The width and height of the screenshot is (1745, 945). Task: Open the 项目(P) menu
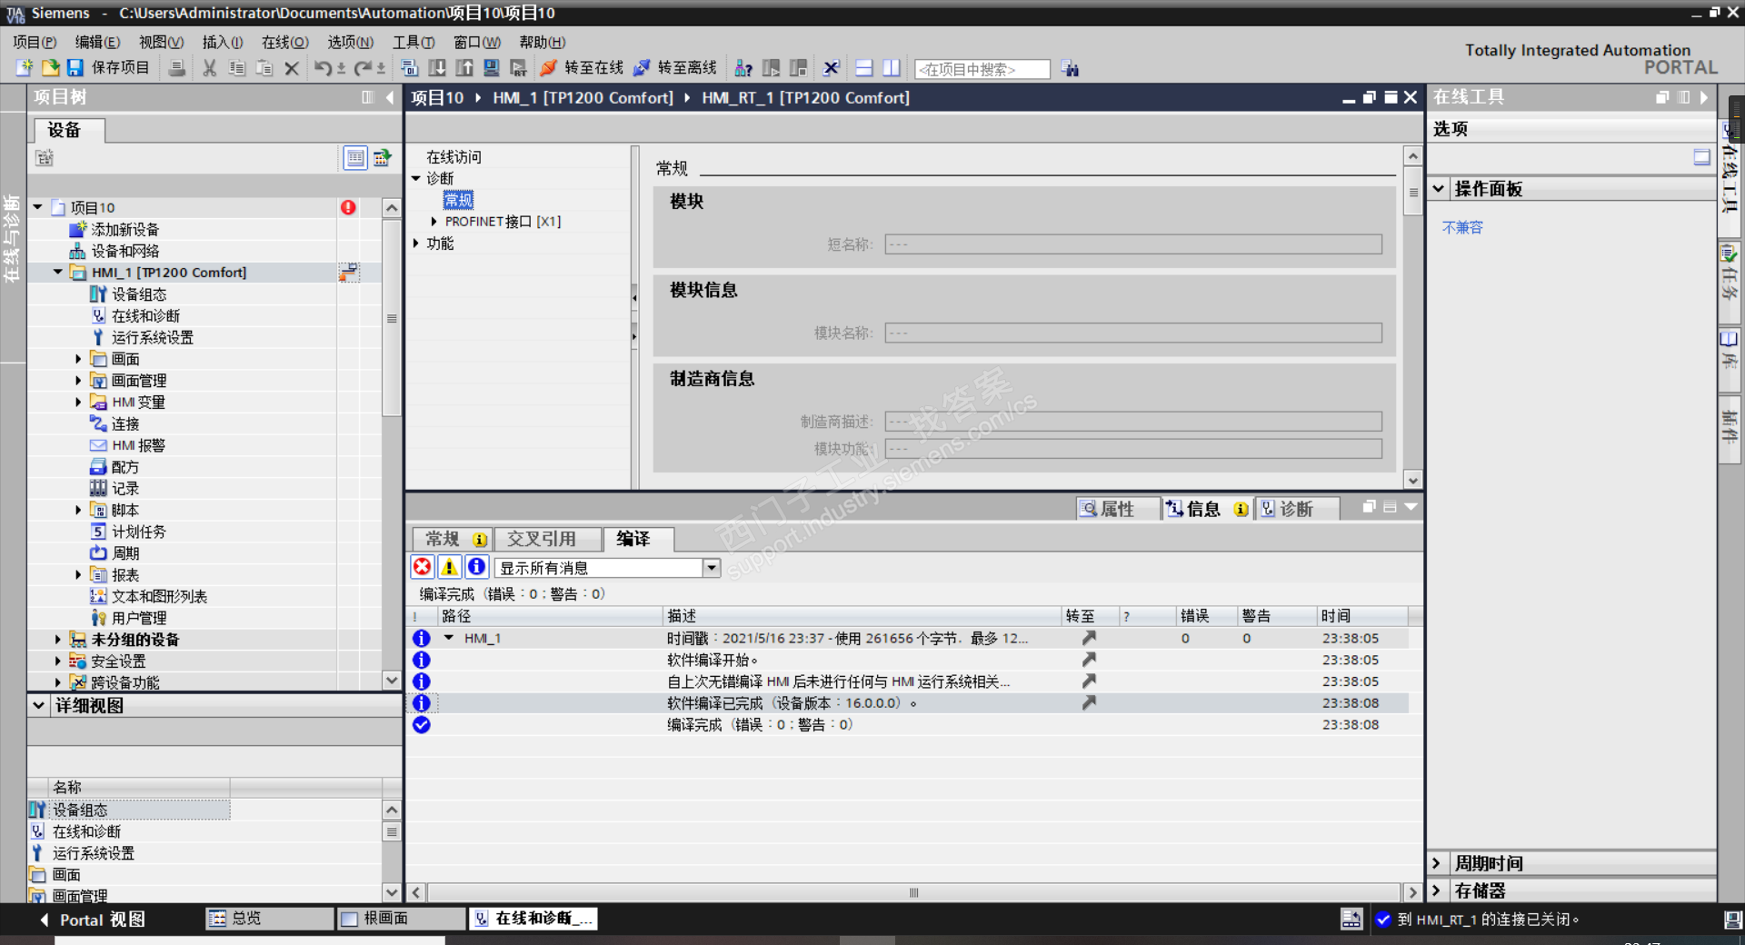pyautogui.click(x=35, y=42)
